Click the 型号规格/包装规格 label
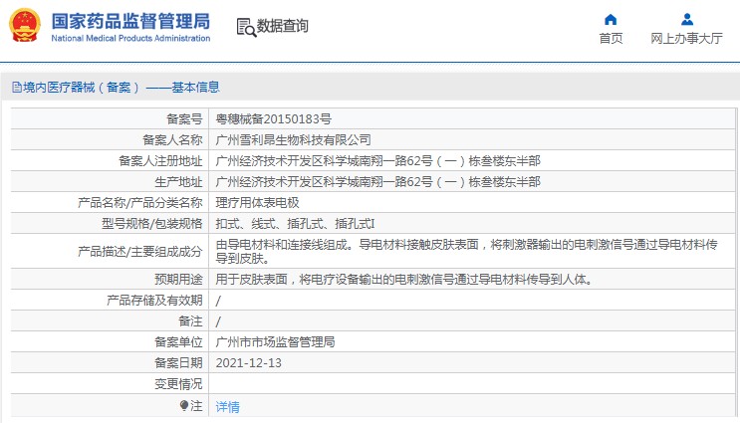This screenshot has height=423, width=740. (x=152, y=224)
